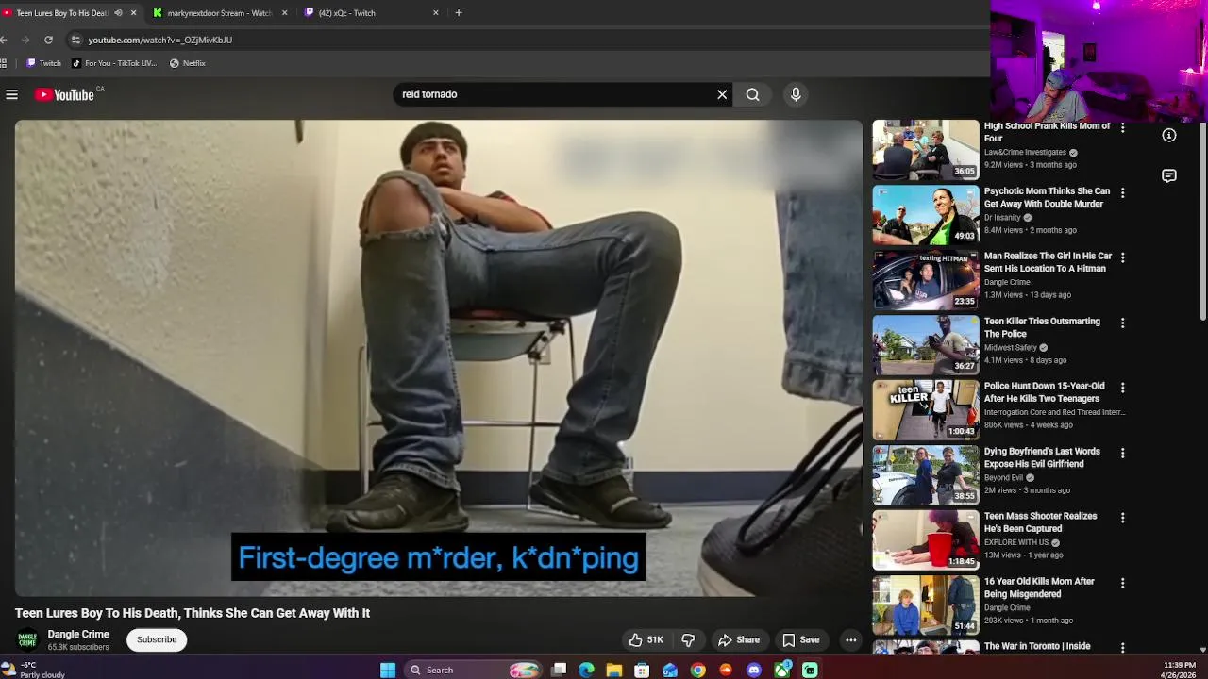1208x679 pixels.
Task: Open Microsoft Store from the taskbar
Action: [642, 670]
